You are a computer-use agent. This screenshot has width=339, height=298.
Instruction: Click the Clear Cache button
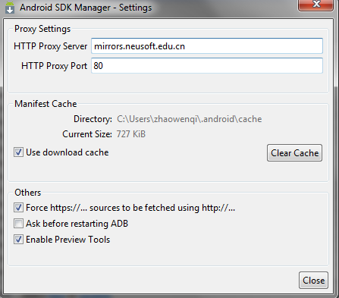pyautogui.click(x=294, y=153)
